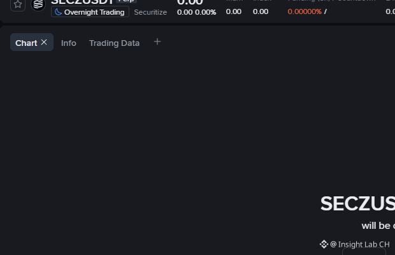The width and height of the screenshot is (395, 255).
Task: Add SECZUSDT to favorites with star icon
Action: [x=18, y=4]
